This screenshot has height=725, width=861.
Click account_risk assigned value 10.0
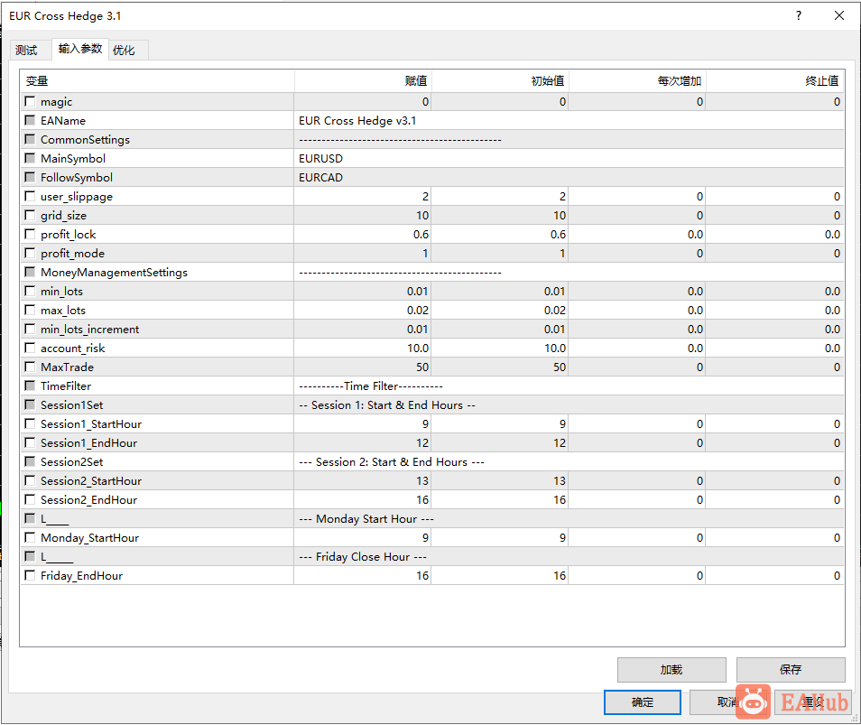coord(363,349)
